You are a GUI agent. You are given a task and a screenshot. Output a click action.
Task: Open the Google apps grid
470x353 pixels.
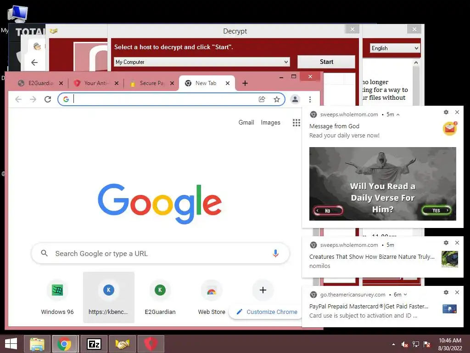coord(296,122)
